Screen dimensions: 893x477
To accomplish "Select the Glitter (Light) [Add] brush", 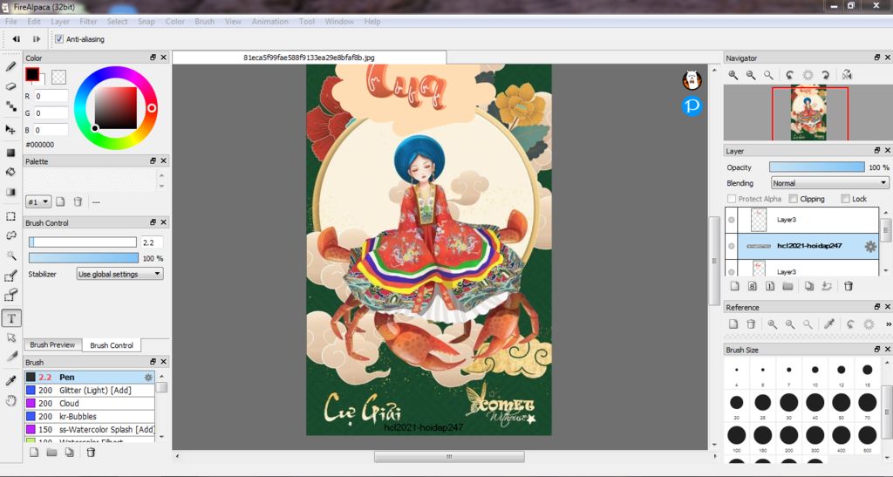I will pyautogui.click(x=90, y=391).
